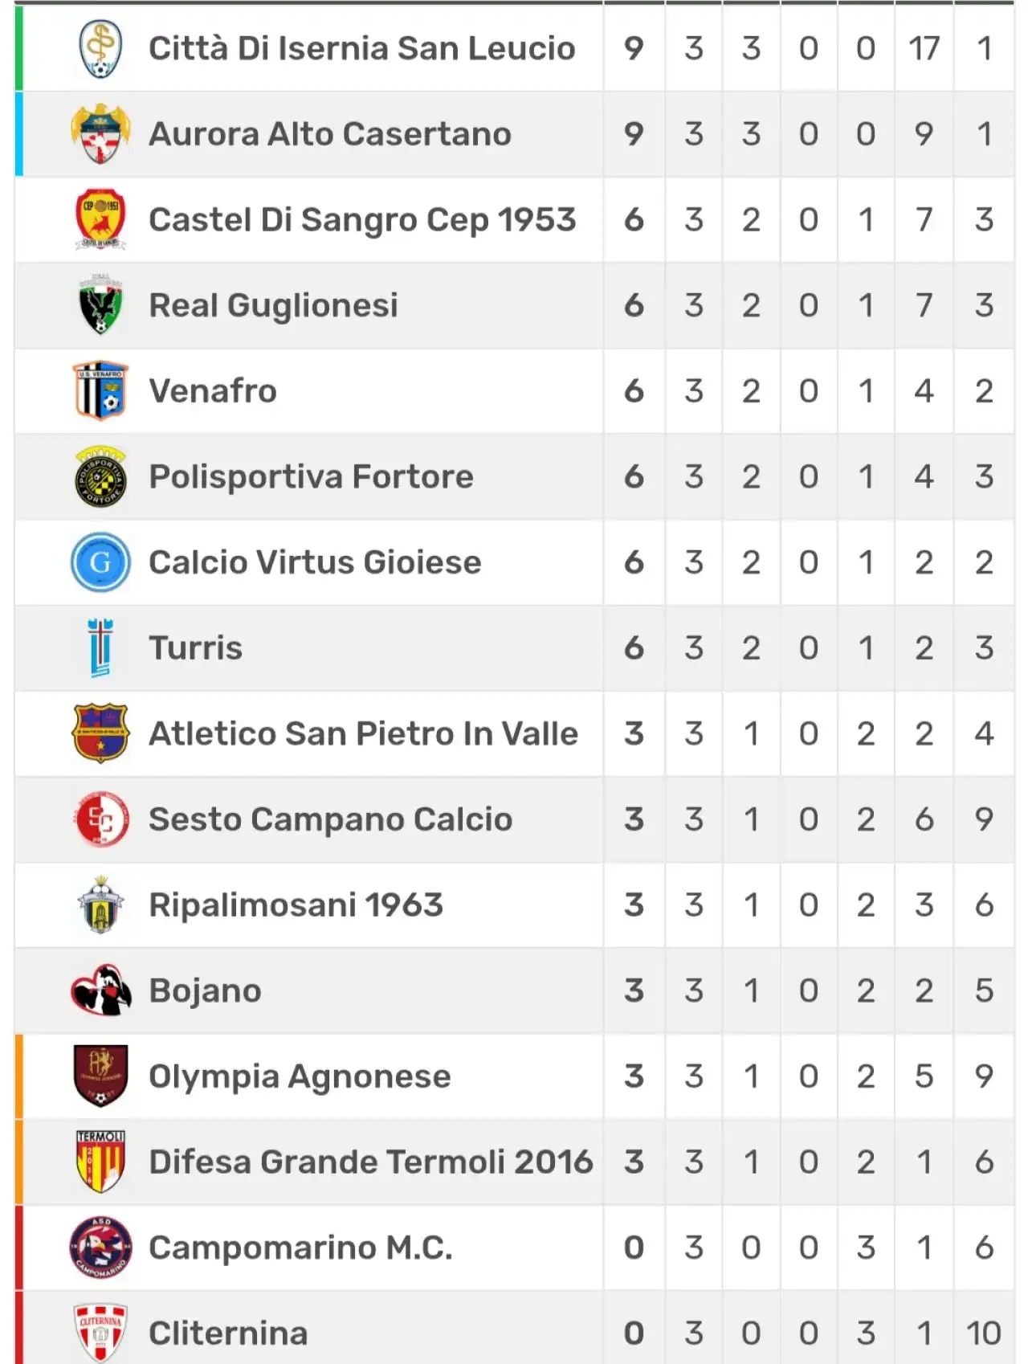Click the Turris team name text
The image size is (1028, 1364).
pos(195,647)
